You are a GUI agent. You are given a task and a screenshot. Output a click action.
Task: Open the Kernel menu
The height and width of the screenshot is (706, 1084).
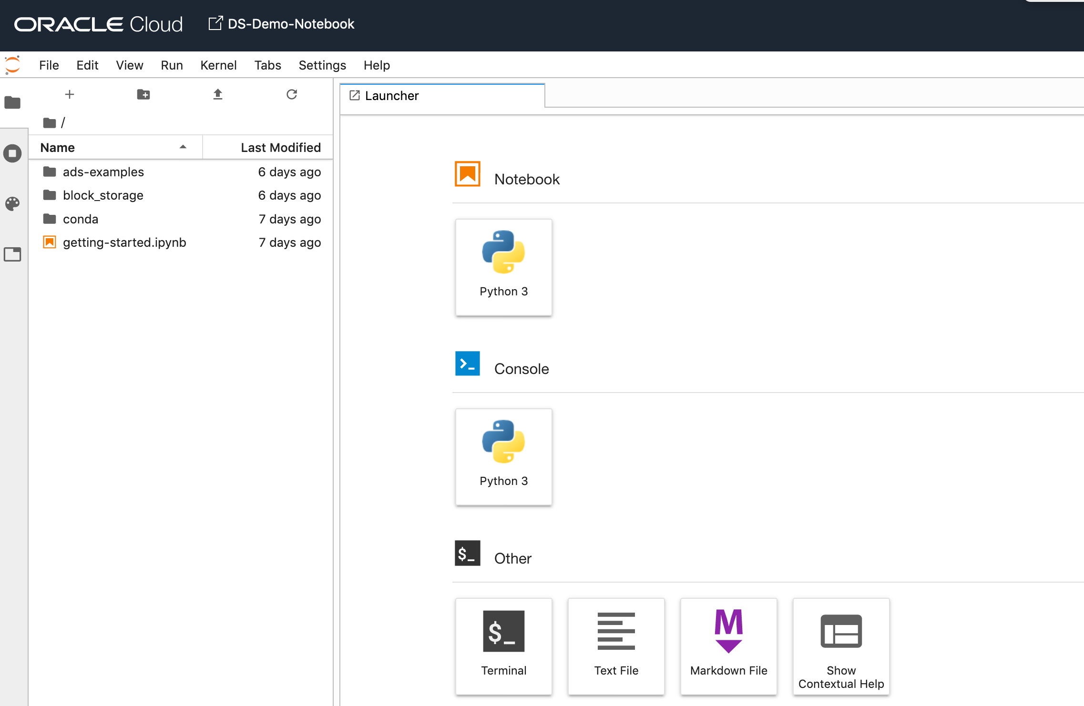[218, 65]
